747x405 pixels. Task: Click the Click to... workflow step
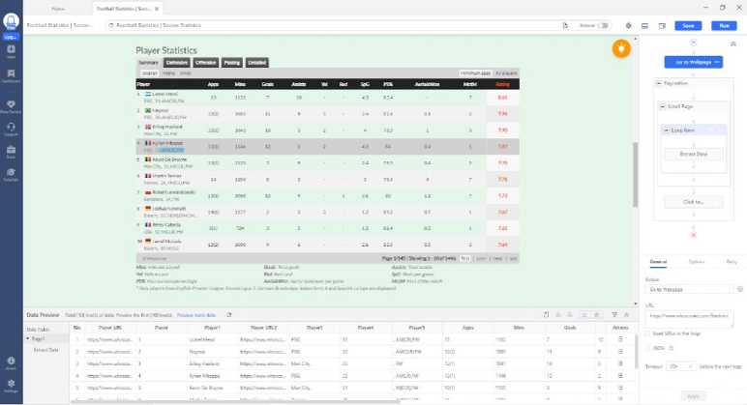693,202
